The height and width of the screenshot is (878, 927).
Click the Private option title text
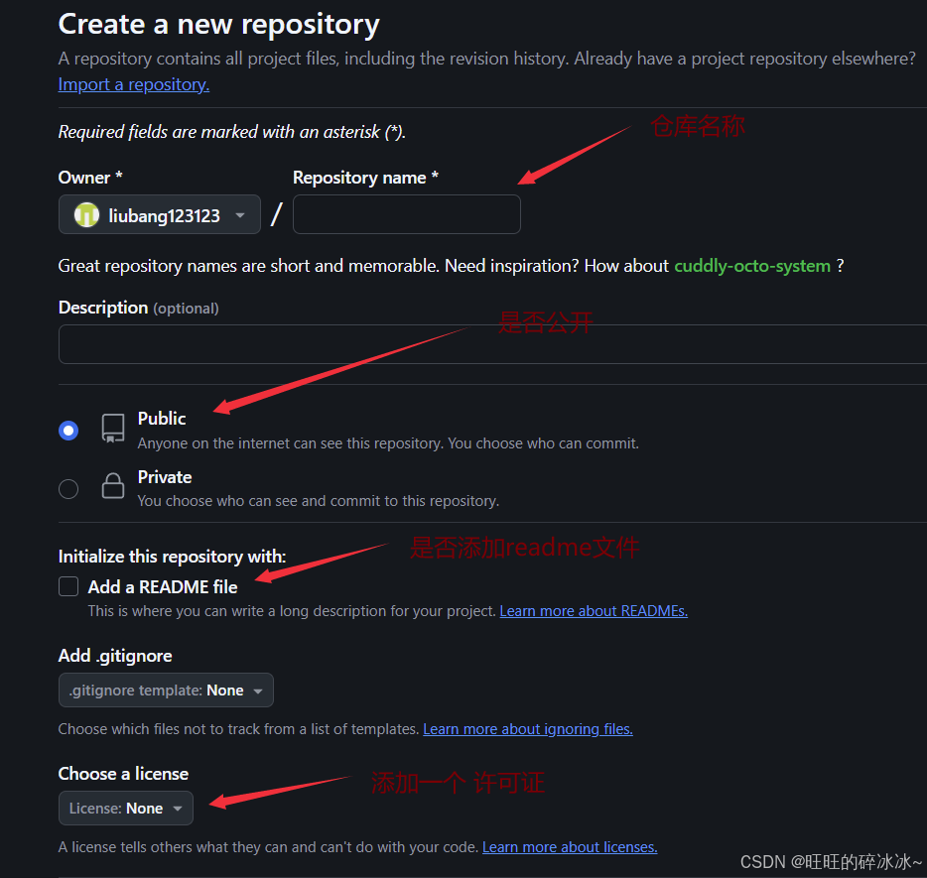[x=165, y=477]
